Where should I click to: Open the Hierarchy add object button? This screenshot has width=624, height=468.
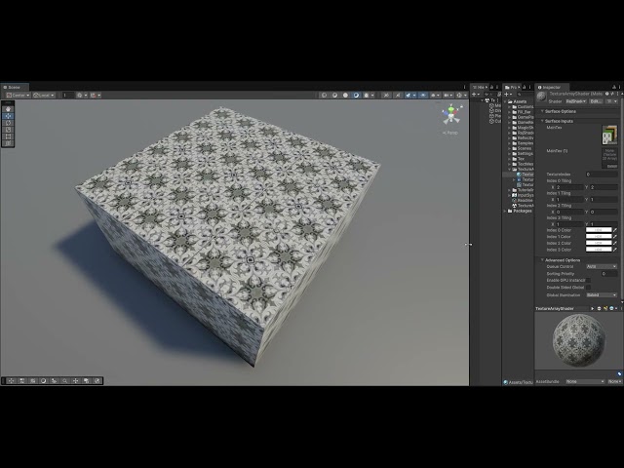[x=476, y=95]
